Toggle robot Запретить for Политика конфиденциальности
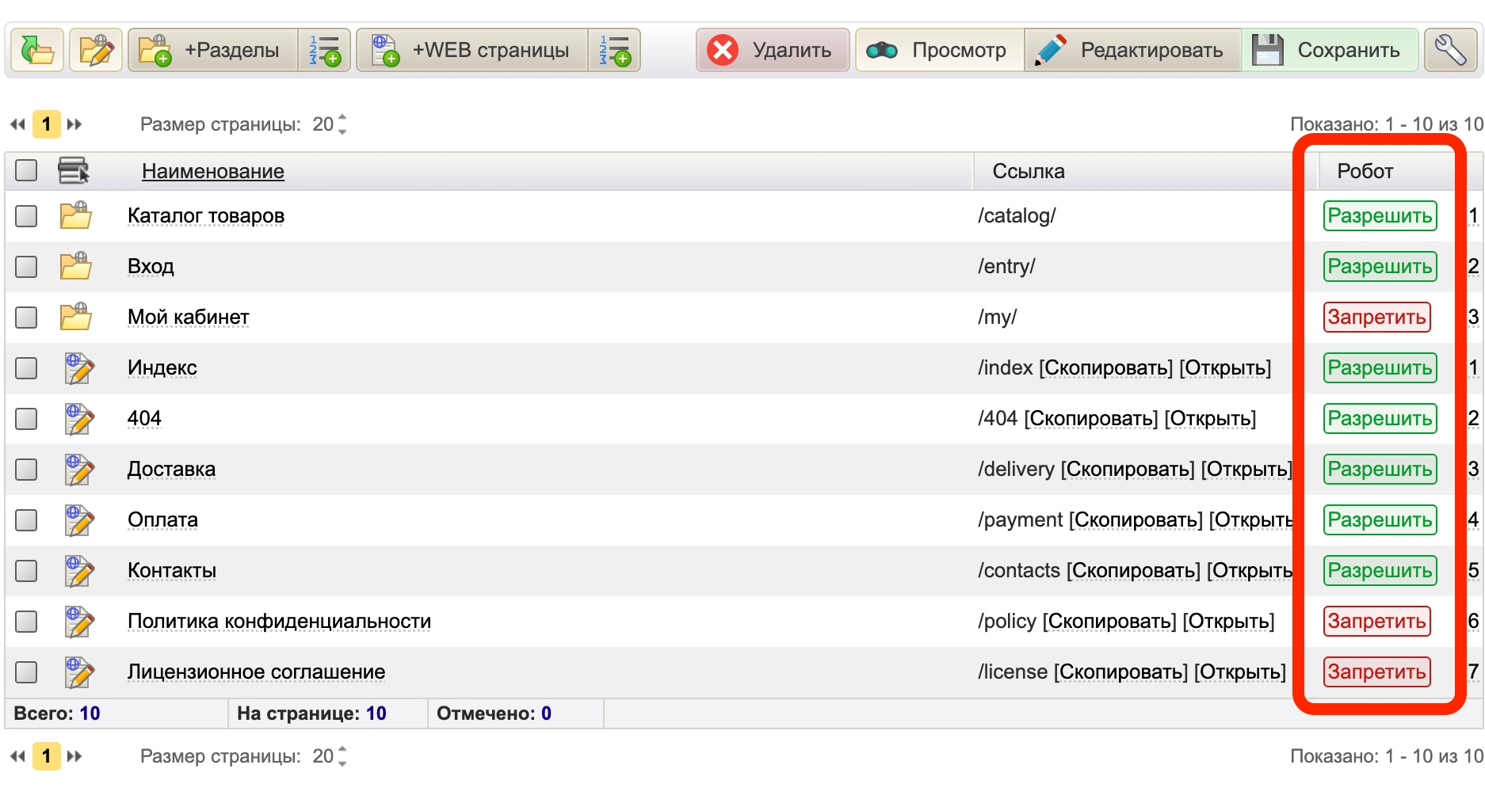 click(x=1376, y=622)
